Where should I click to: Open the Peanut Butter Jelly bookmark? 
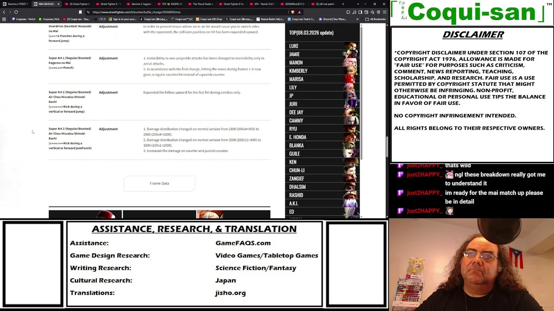point(270,19)
